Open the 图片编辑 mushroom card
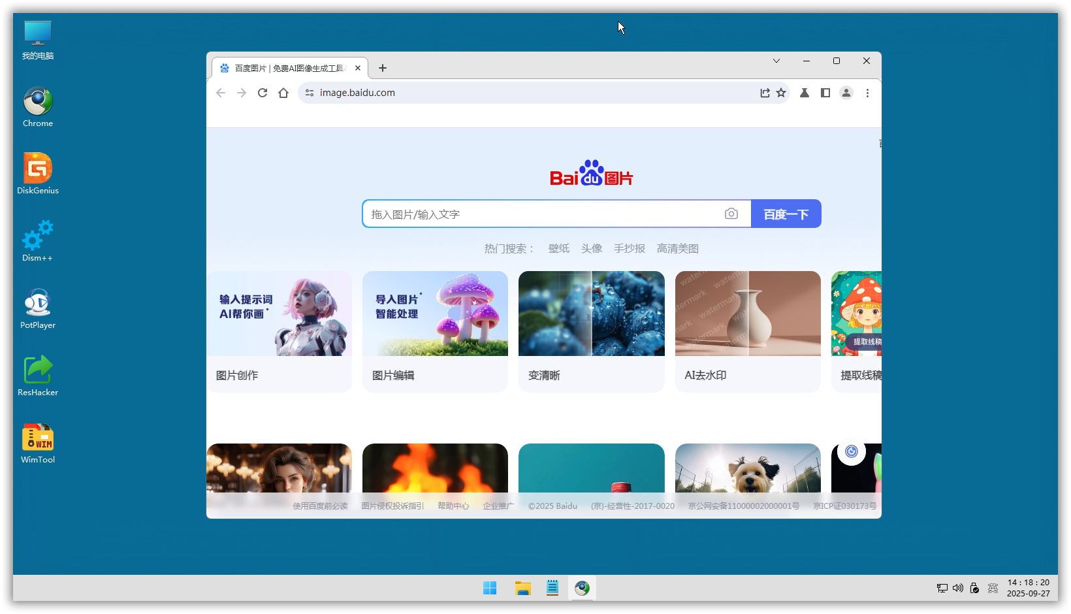This screenshot has width=1071, height=614. [x=435, y=332]
